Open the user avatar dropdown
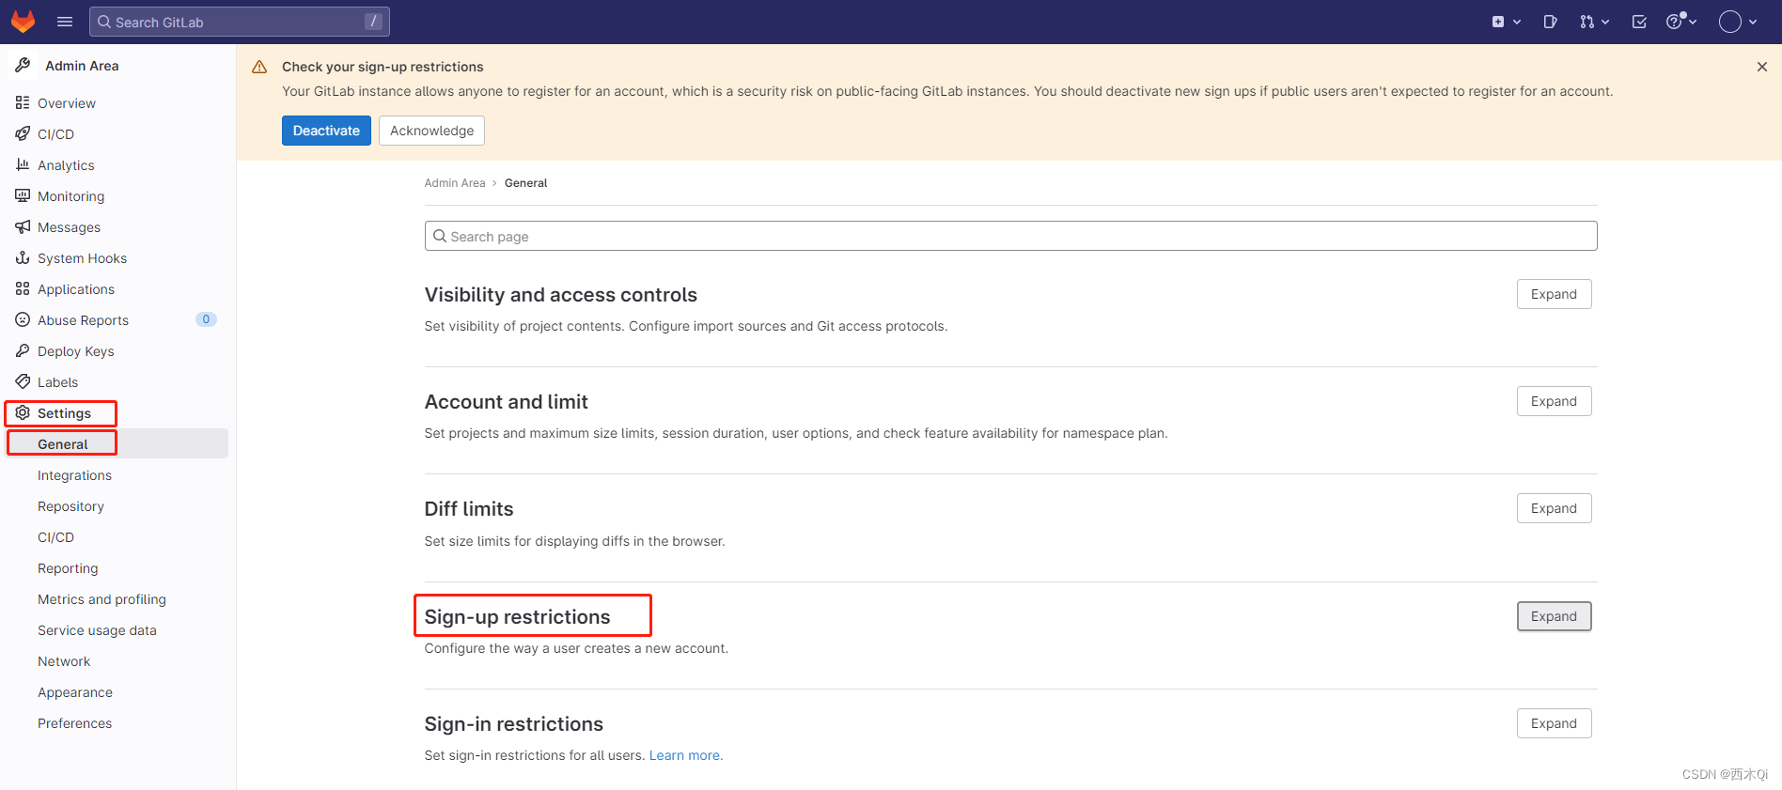The image size is (1782, 790). point(1738,22)
